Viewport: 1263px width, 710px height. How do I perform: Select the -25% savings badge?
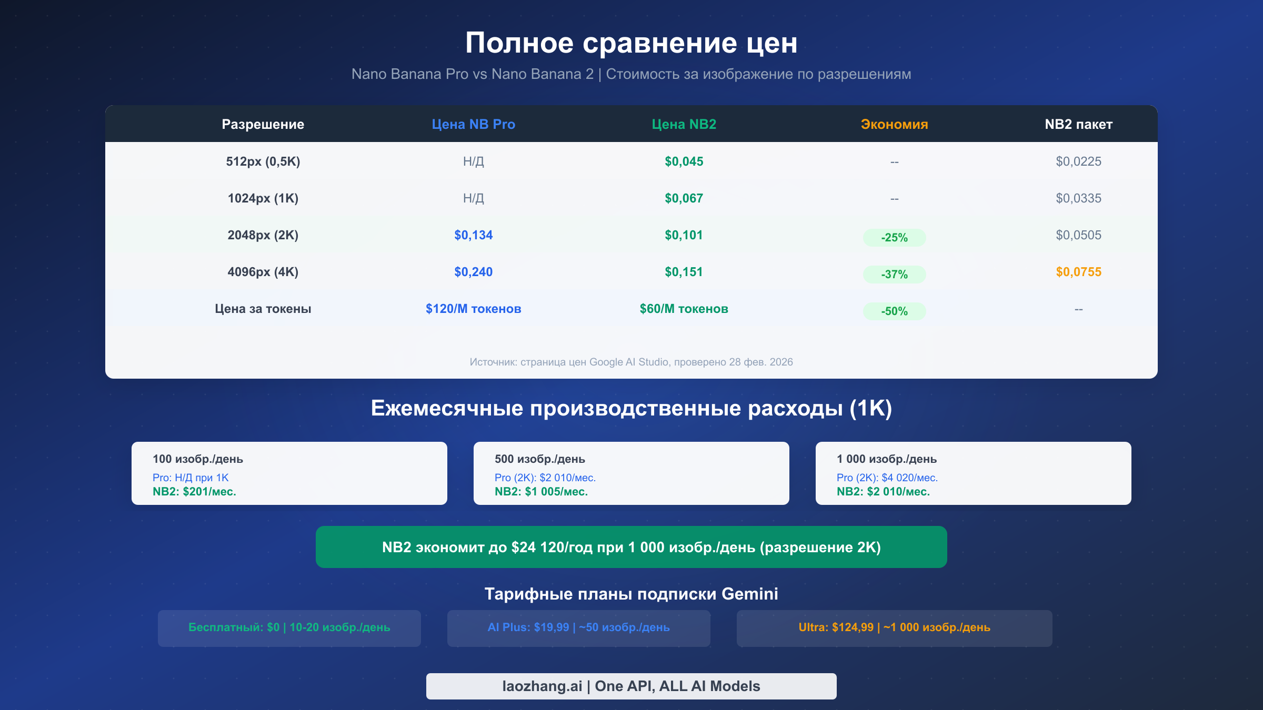(894, 238)
